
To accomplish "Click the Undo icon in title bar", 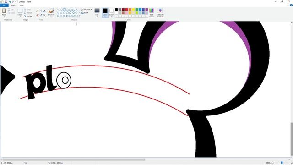I will click(x=10, y=2).
